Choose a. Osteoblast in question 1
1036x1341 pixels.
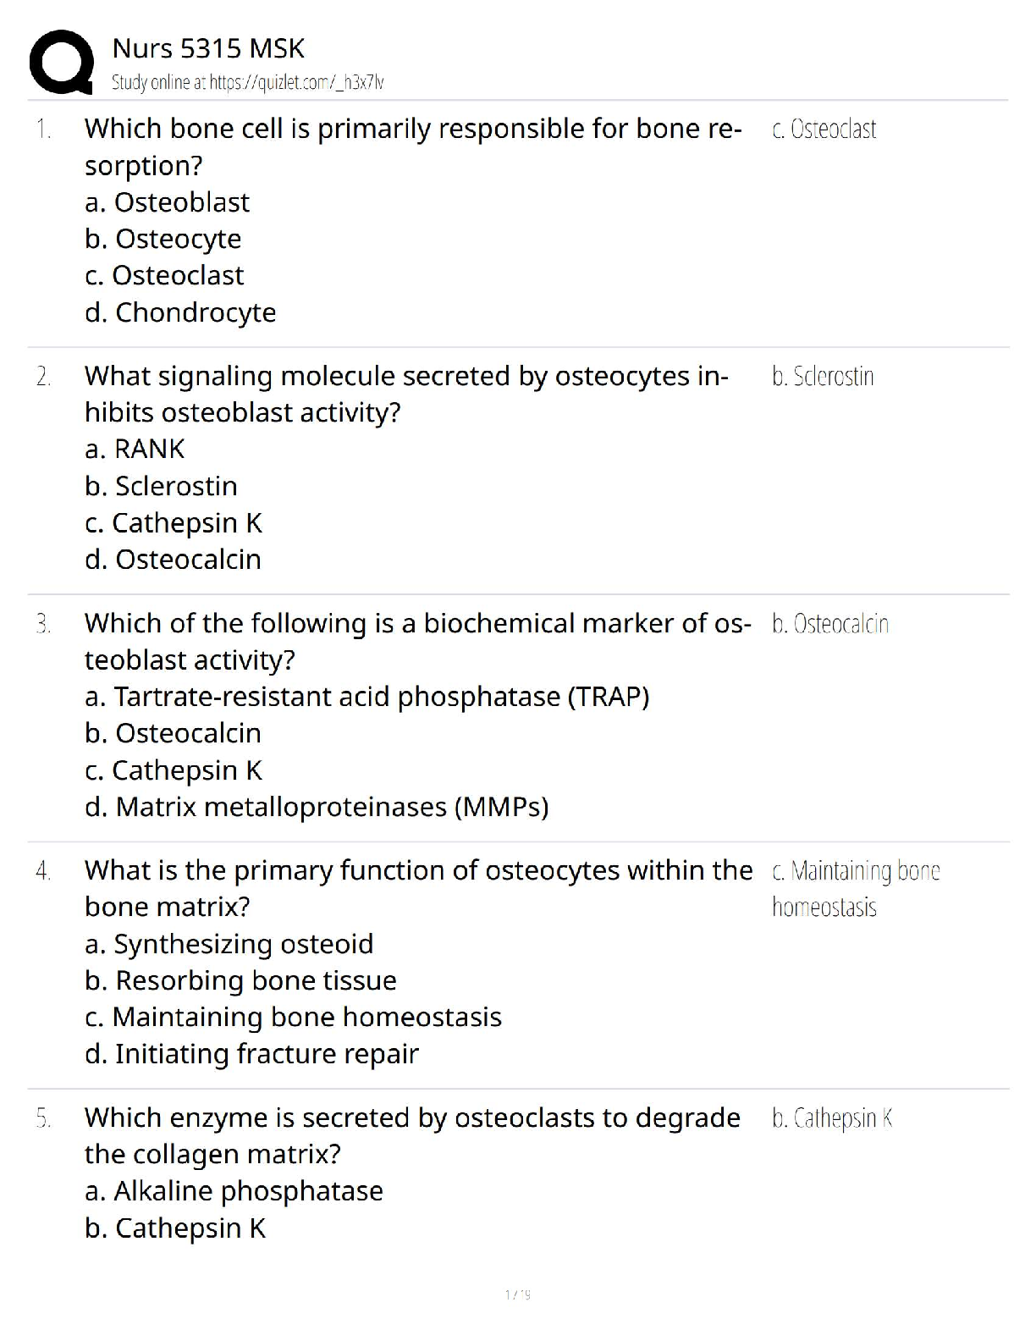[x=168, y=202]
